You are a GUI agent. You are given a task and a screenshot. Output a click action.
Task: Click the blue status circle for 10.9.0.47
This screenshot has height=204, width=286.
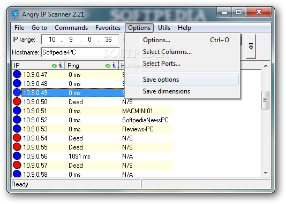coord(17,74)
